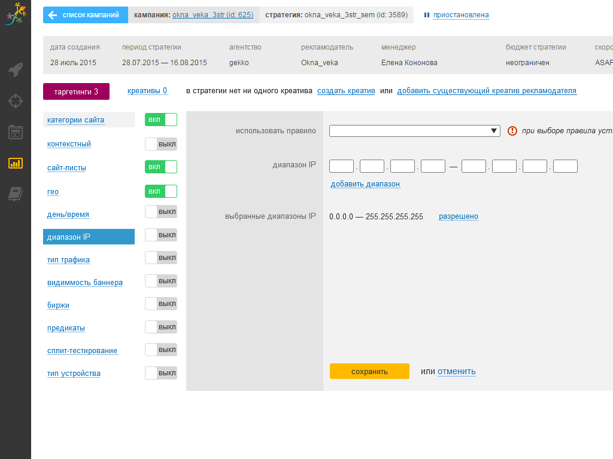The width and height of the screenshot is (613, 459).
Task: Click the back arrow beside список кампаний
Action: (53, 15)
